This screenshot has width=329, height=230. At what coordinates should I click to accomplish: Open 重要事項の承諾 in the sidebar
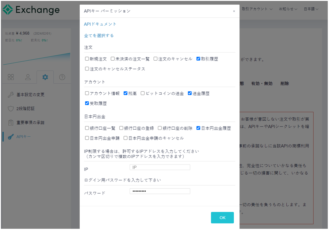click(30, 123)
